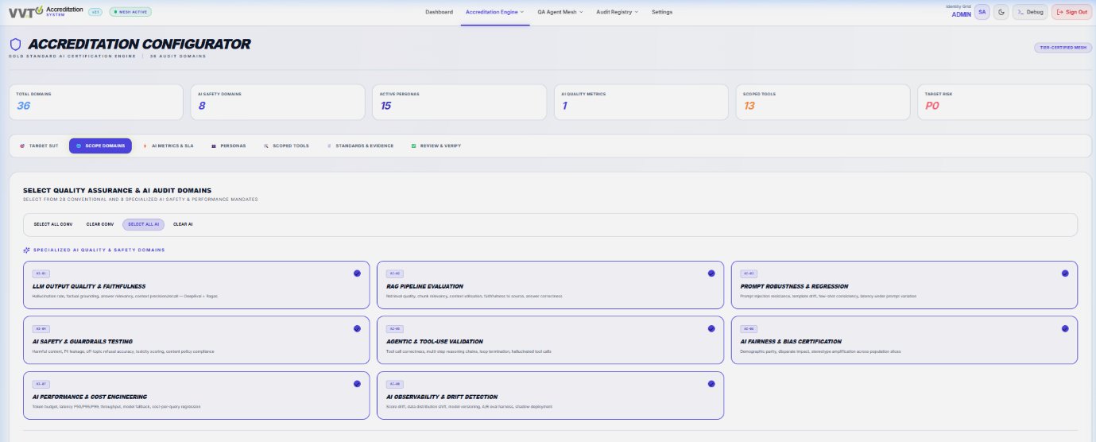Image resolution: width=1096 pixels, height=442 pixels.
Task: Click the AI Quality Metrics stat card
Action: point(641,102)
